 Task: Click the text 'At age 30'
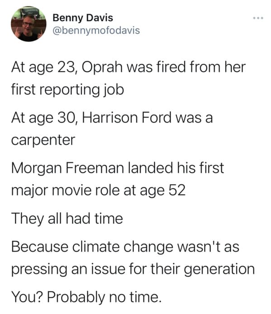click(x=44, y=118)
